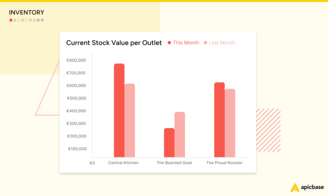Click the Last Month legend label

tap(222, 43)
